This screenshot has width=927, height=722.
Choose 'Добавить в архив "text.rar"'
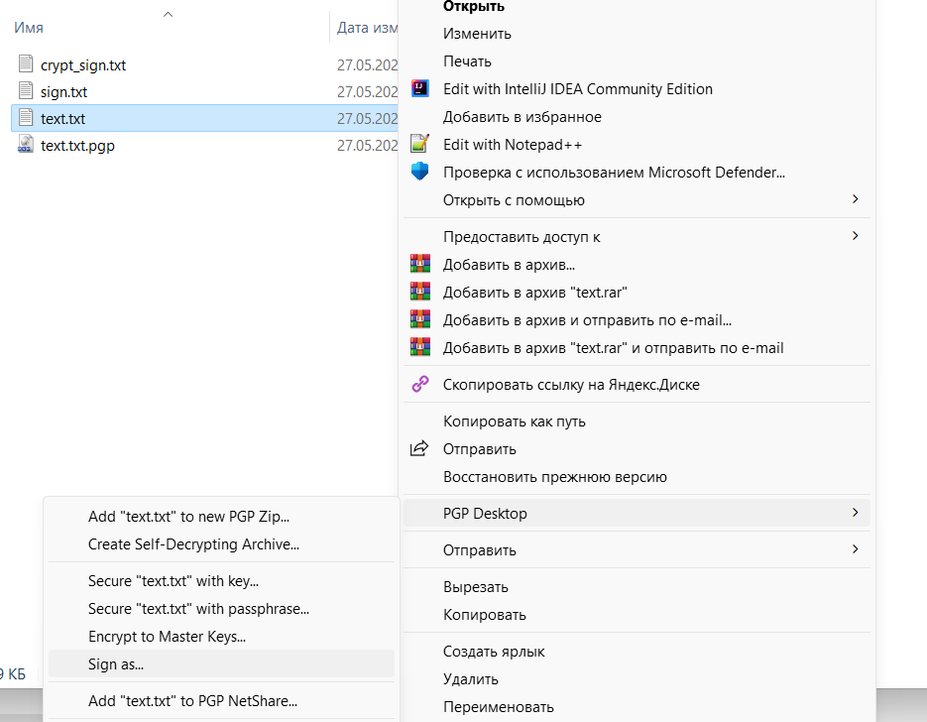637,293
